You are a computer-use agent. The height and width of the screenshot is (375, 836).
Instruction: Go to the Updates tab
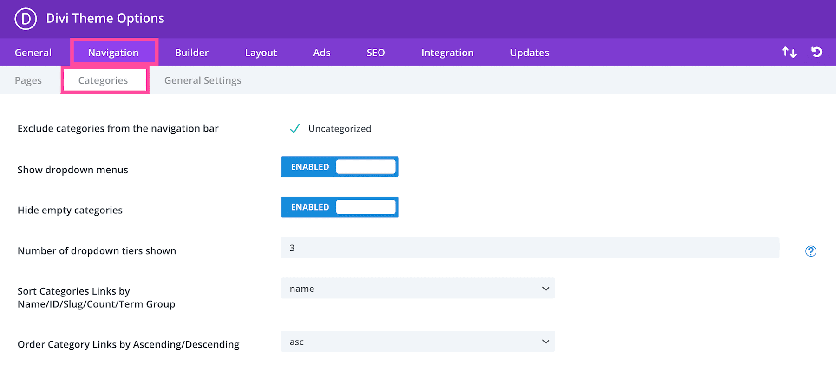click(529, 53)
